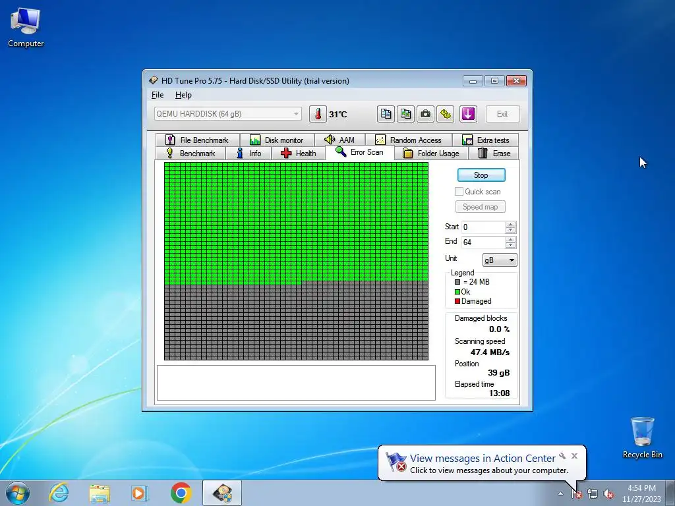Open Windows Media Player from taskbar

[140, 493]
